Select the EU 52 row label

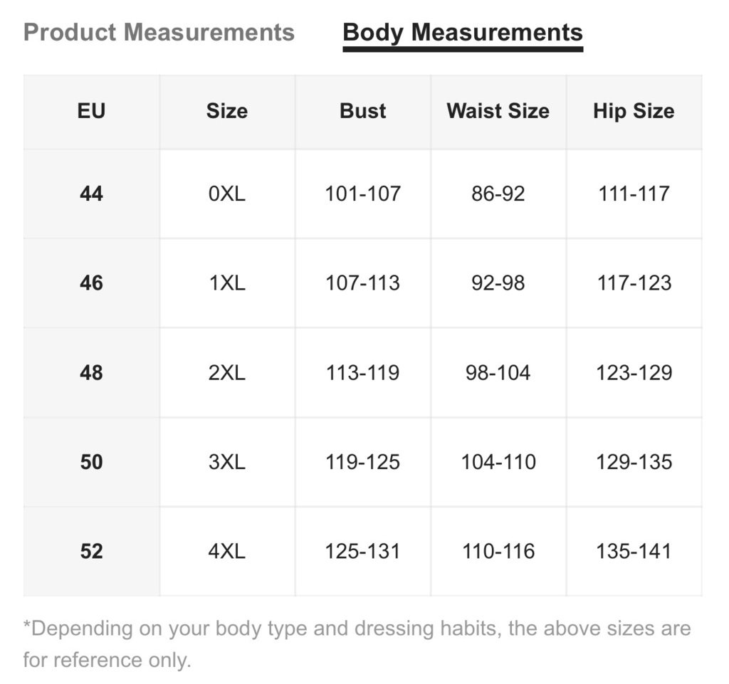pyautogui.click(x=92, y=551)
